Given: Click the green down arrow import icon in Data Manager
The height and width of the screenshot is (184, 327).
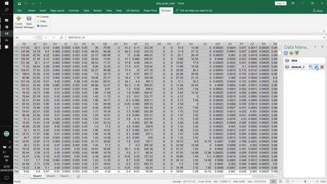Looking at the screenshot, I should pos(297,53).
